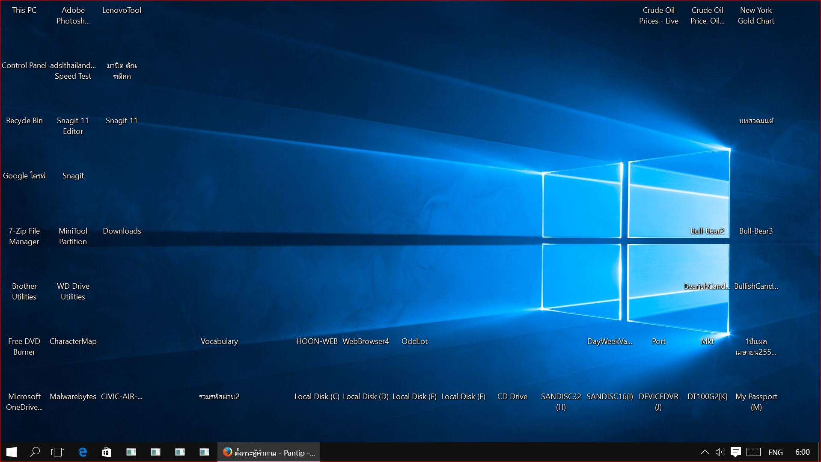This screenshot has height=462, width=821.
Task: Select the Mkt desktop item
Action: tap(708, 341)
